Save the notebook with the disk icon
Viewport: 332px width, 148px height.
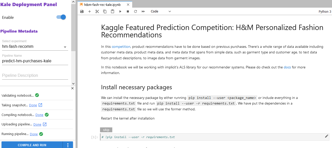82,11
